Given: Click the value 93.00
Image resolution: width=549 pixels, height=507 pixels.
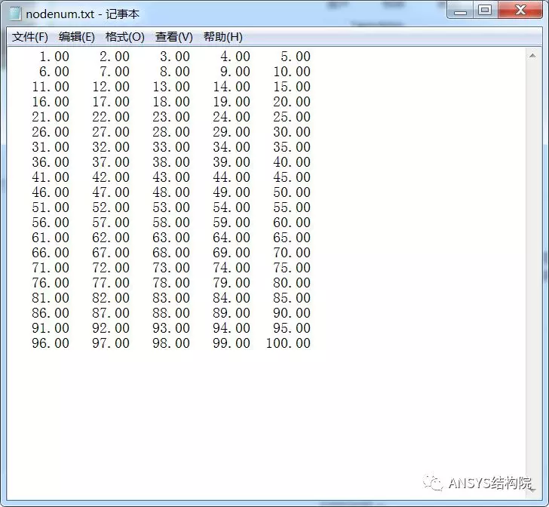Looking at the screenshot, I should point(171,328).
